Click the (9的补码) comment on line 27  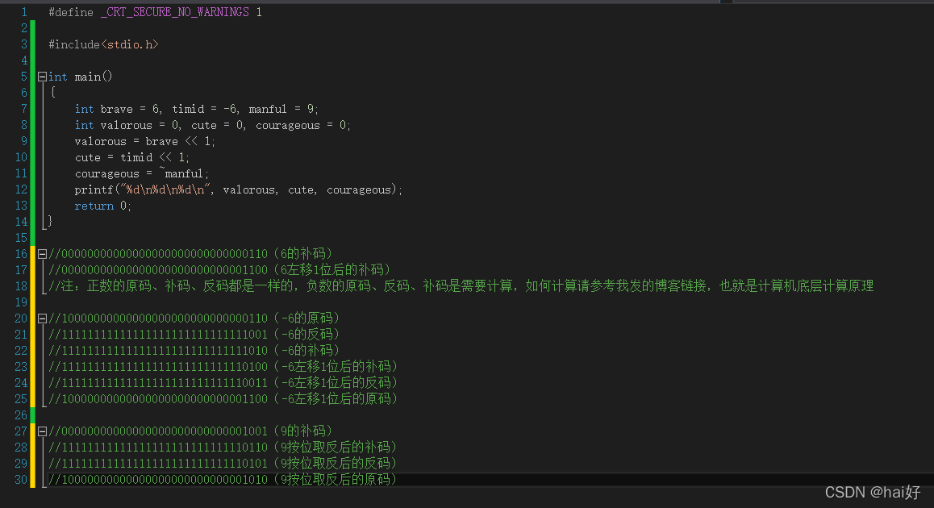click(x=304, y=431)
